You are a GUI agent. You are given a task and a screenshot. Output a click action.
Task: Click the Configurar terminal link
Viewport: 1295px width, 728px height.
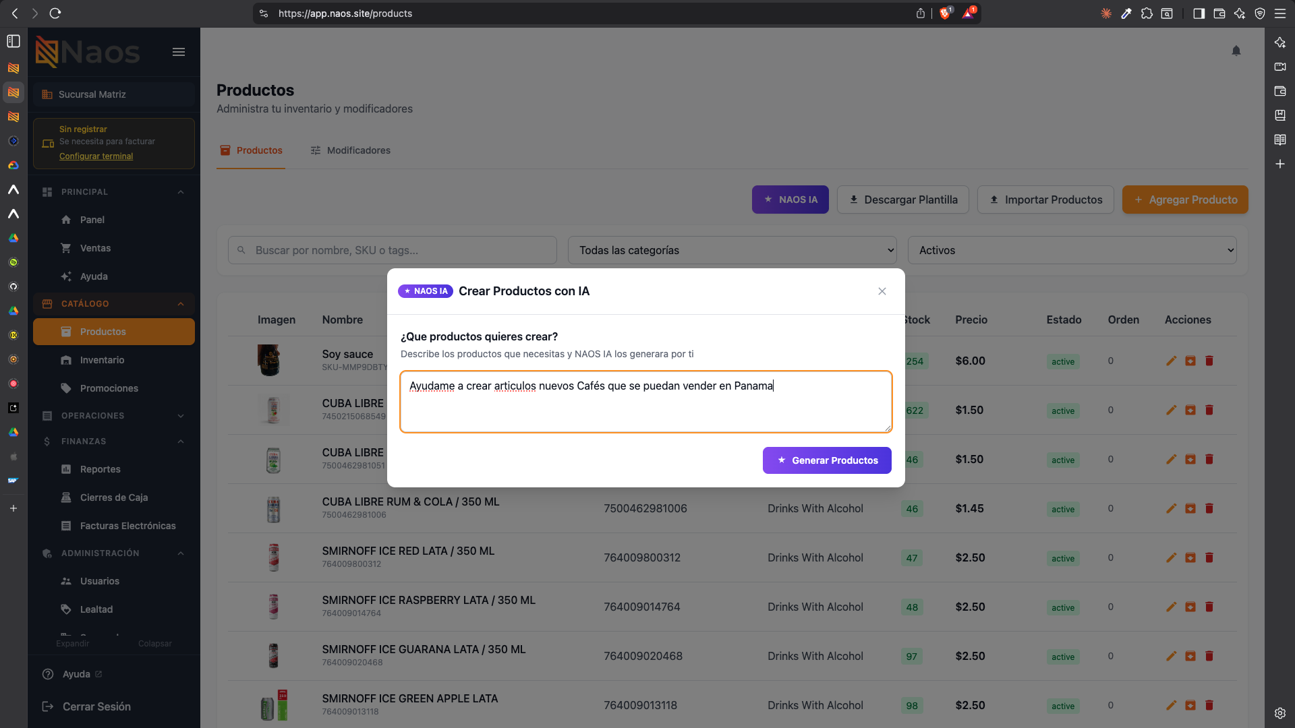click(x=96, y=156)
